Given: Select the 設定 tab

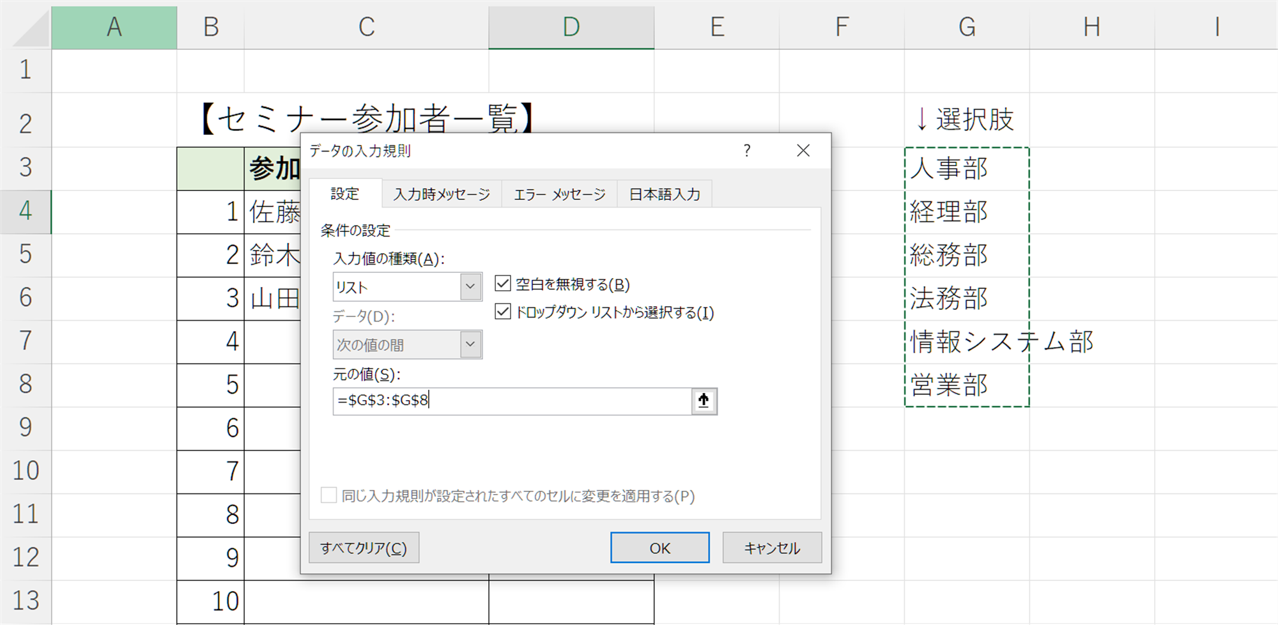Looking at the screenshot, I should click(345, 194).
